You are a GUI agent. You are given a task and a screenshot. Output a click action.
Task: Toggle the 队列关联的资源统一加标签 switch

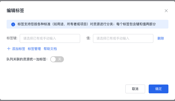57,59
